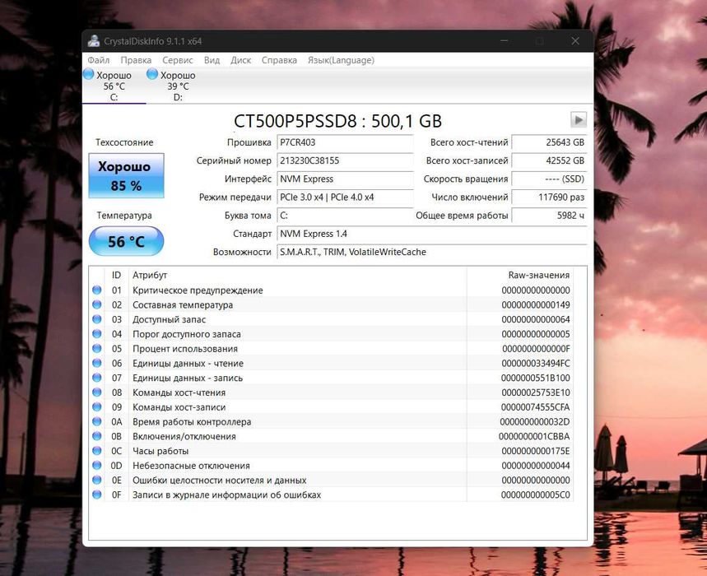This screenshot has height=576, width=707.
Task: Click the status icon for Команды хост-записи
Action: [x=97, y=406]
